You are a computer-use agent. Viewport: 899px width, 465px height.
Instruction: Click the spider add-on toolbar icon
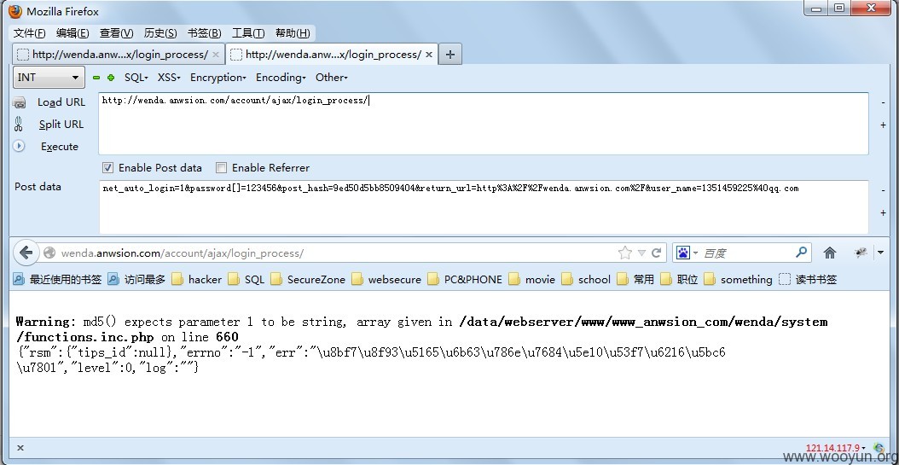click(861, 253)
